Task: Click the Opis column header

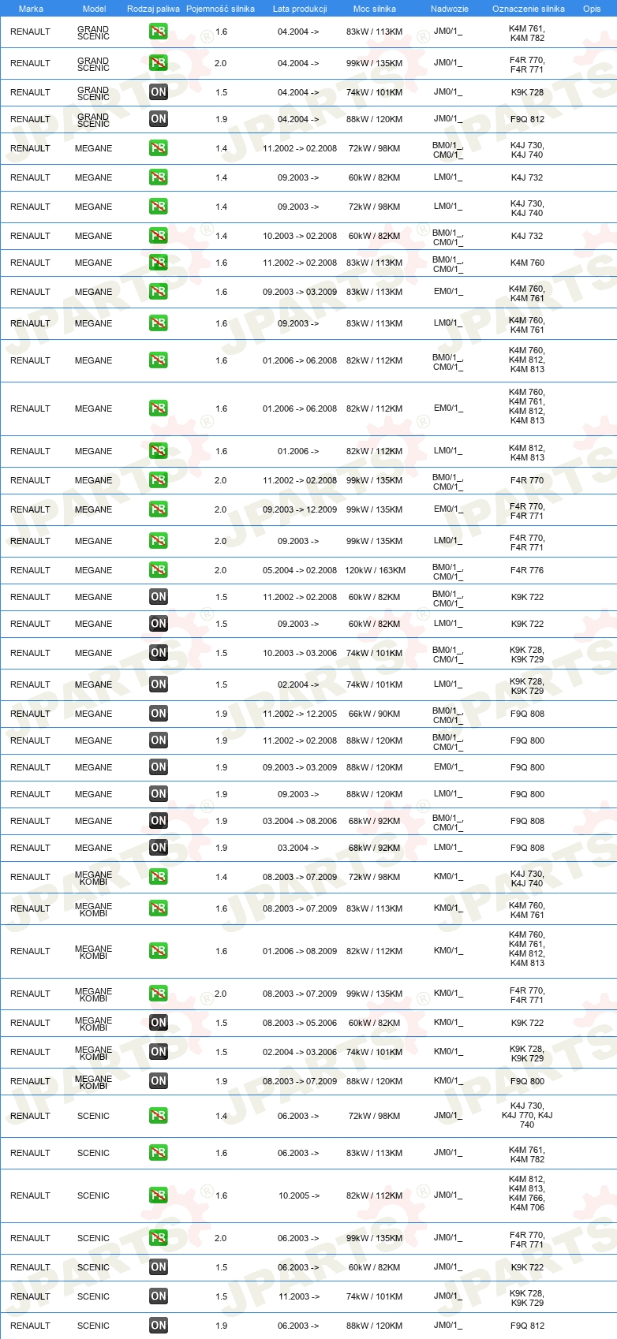Action: click(592, 9)
